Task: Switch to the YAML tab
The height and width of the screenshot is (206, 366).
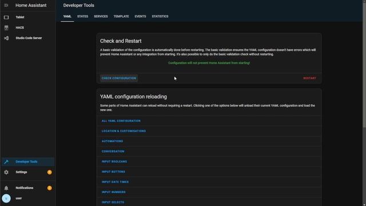Action: pyautogui.click(x=67, y=17)
